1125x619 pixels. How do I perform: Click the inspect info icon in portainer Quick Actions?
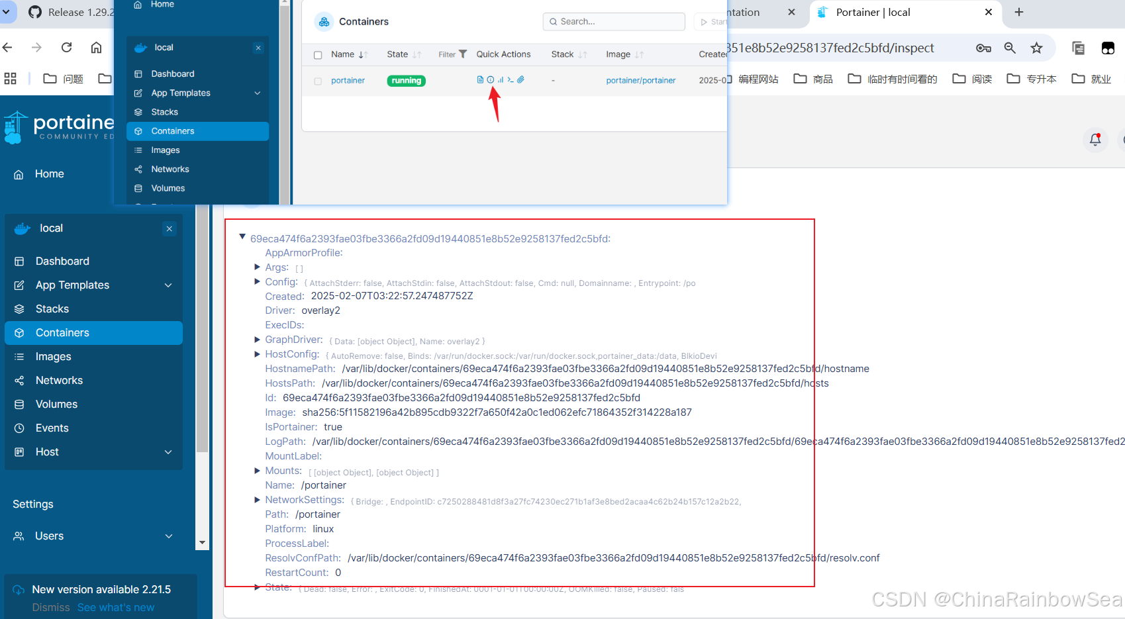491,79
